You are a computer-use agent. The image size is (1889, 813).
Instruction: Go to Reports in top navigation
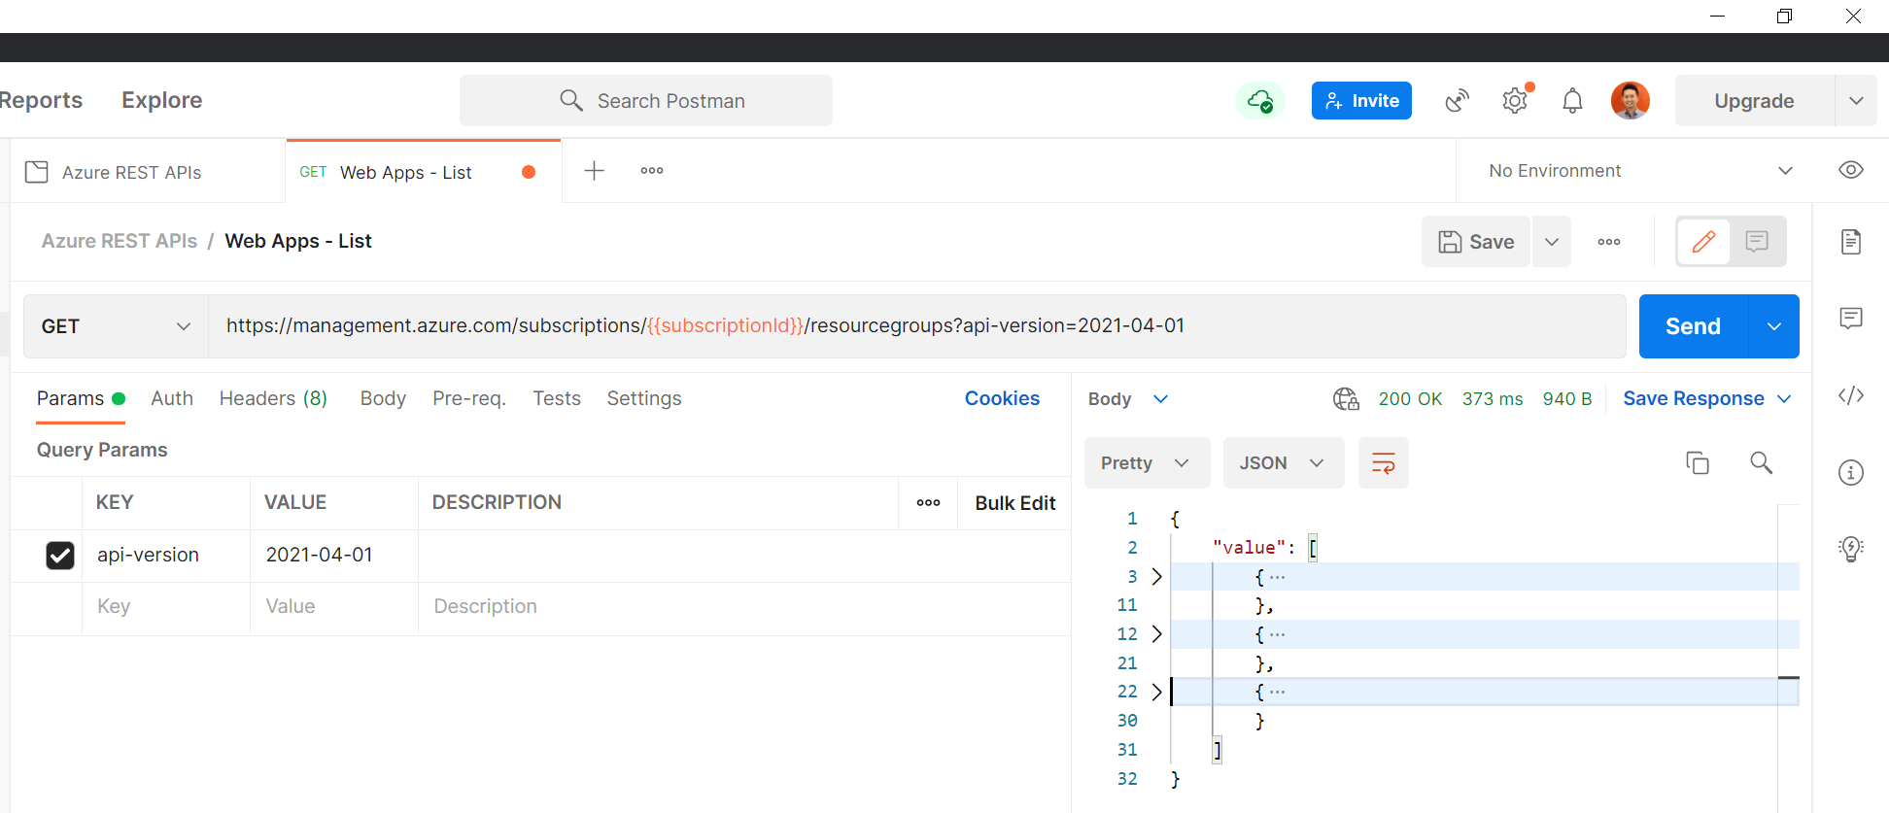(41, 100)
